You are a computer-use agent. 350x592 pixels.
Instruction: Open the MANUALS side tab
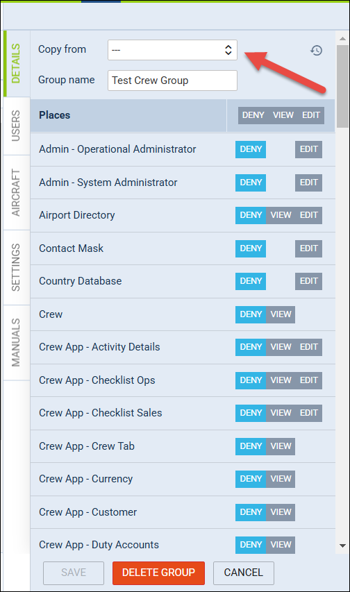[x=16, y=342]
